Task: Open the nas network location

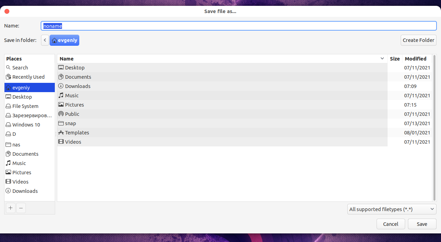Action: 16,144
